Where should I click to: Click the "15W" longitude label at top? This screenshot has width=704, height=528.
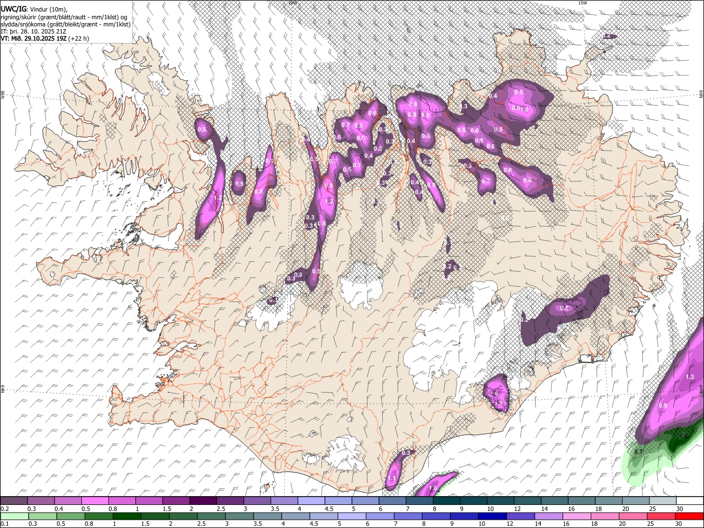[x=582, y=3]
